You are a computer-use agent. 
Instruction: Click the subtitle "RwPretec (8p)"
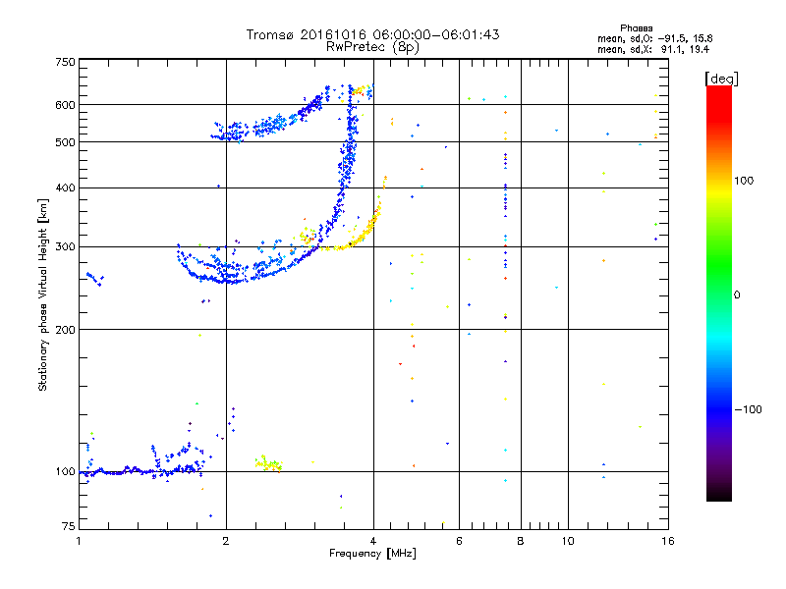click(x=372, y=47)
